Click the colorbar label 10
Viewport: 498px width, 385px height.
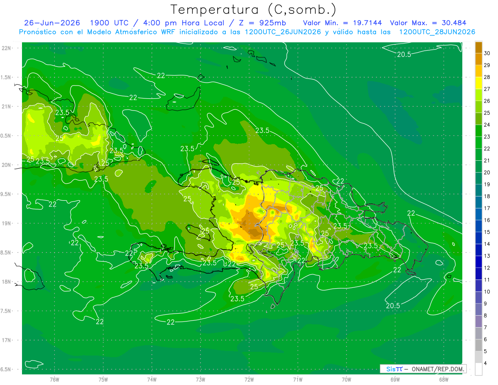[x=487, y=292]
